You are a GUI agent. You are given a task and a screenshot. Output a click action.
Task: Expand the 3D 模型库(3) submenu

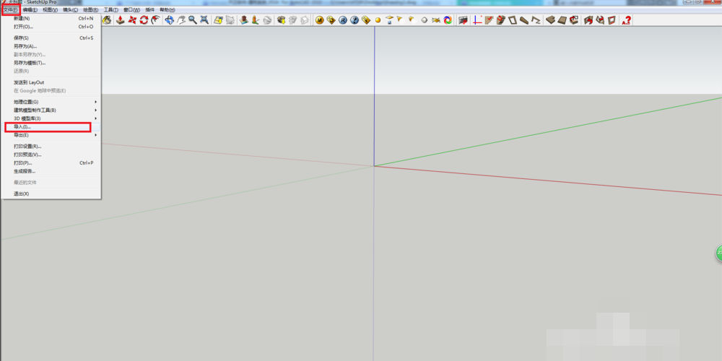[x=51, y=118]
